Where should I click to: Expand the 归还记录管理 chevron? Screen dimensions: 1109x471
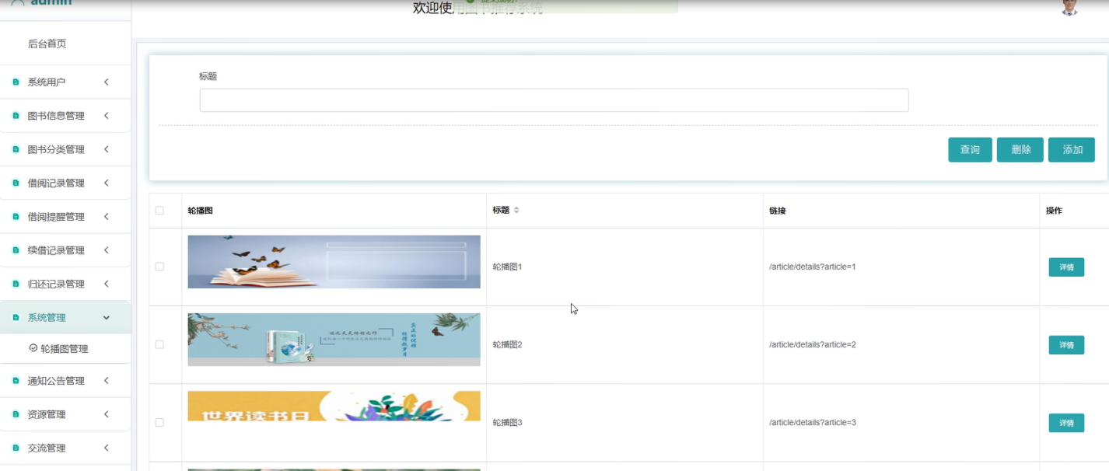coord(107,284)
